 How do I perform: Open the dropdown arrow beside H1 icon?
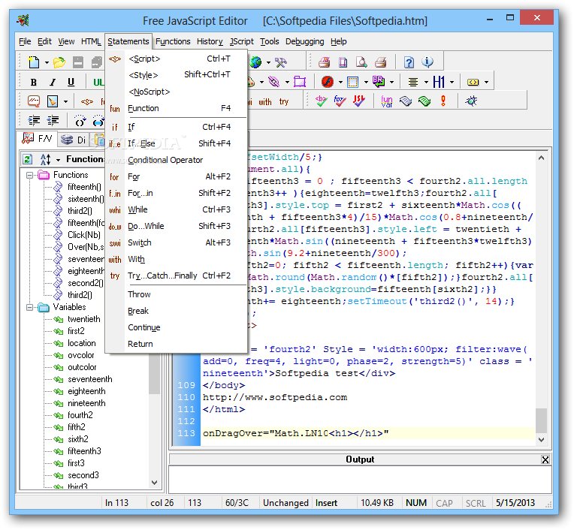[x=452, y=83]
